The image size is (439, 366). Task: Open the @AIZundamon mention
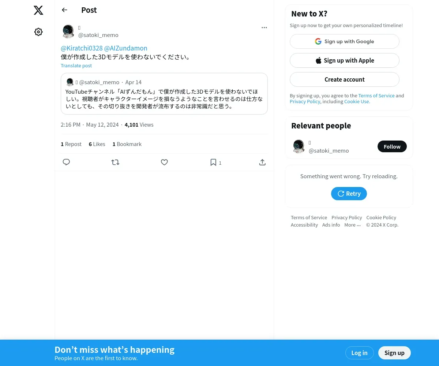coord(126,48)
